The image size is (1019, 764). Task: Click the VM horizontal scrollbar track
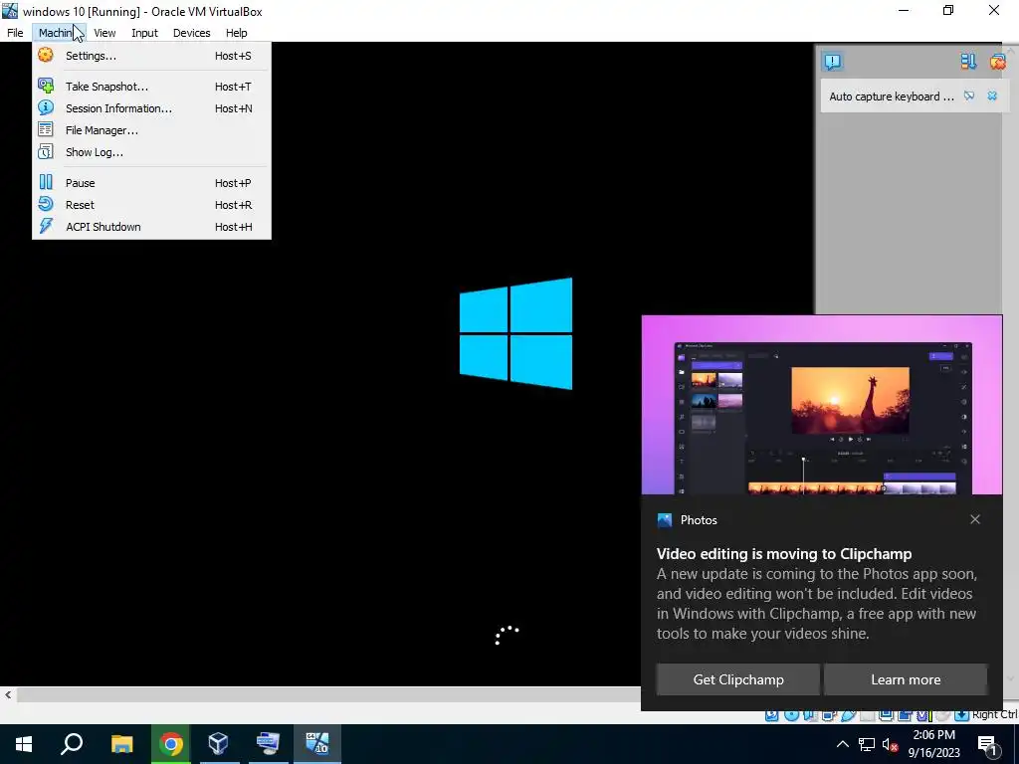(328, 694)
